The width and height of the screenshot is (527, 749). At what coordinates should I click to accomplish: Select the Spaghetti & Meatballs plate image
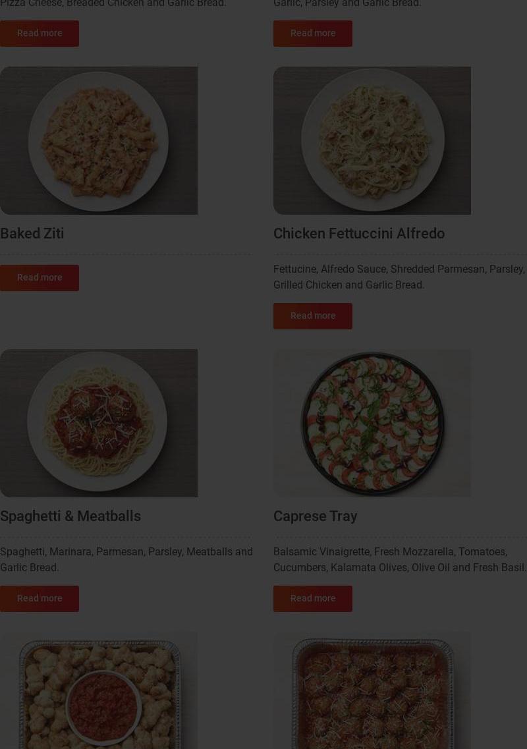click(x=98, y=423)
